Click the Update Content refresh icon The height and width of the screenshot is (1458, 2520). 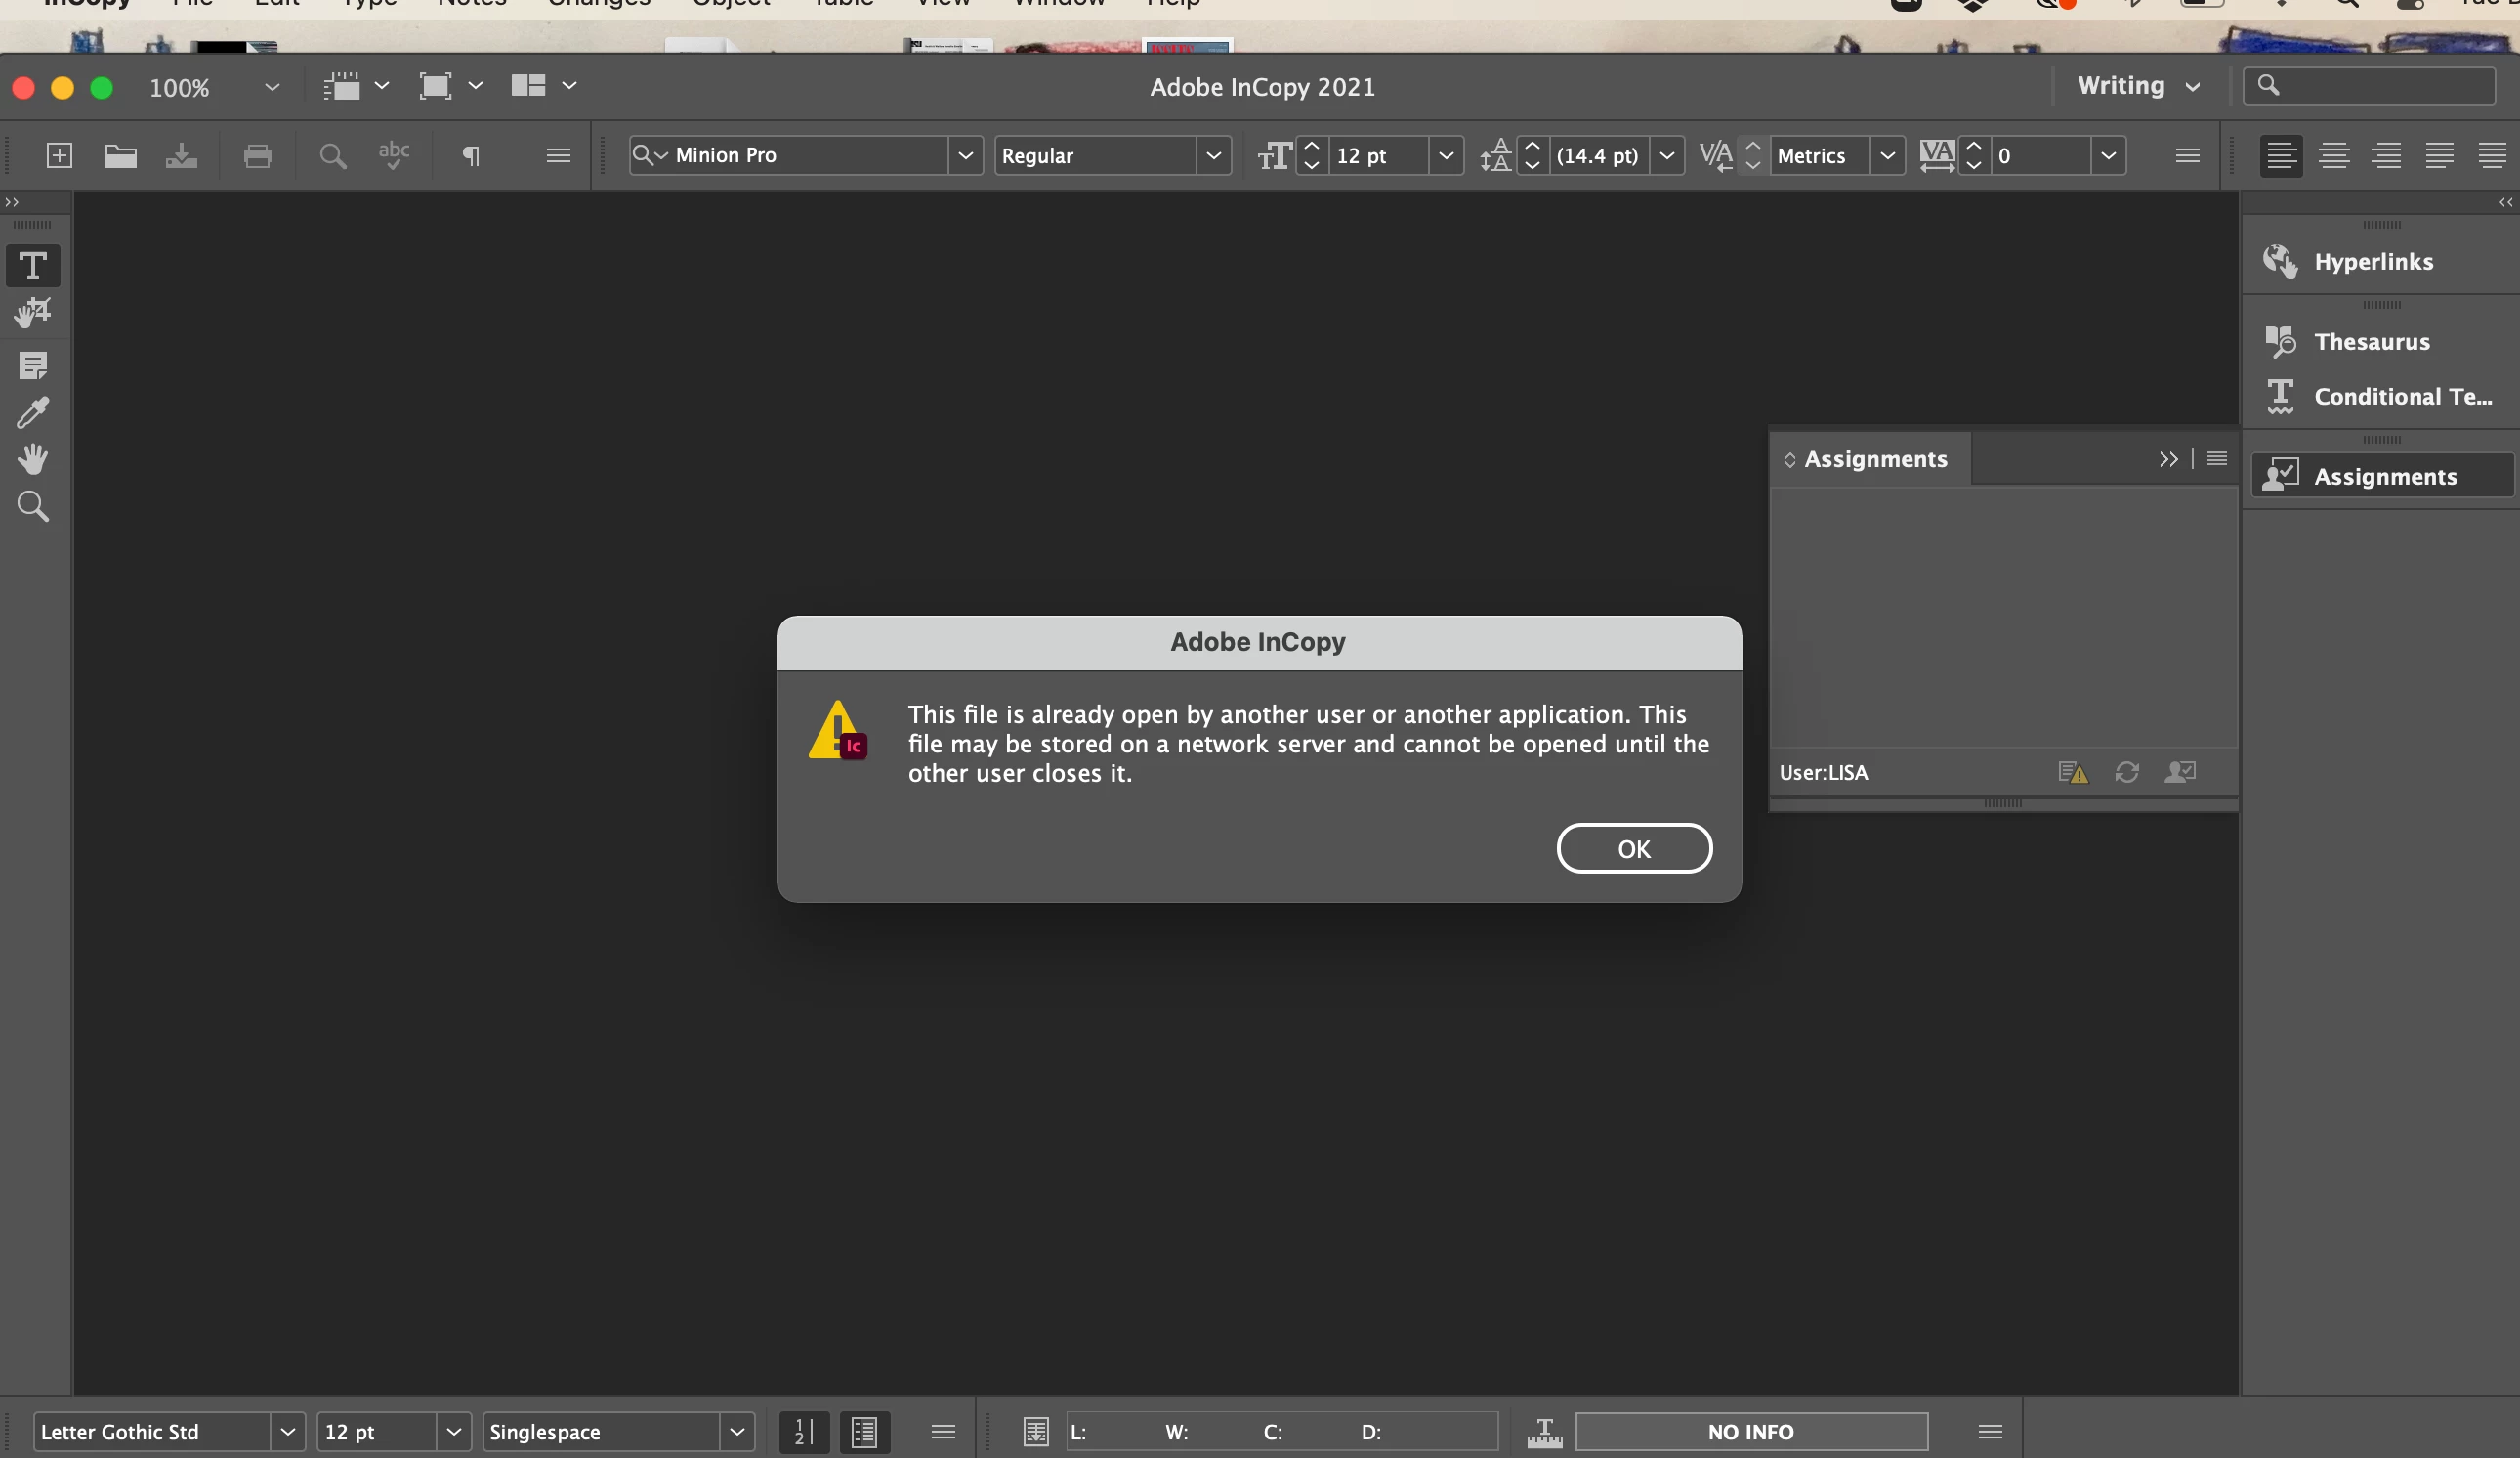[2126, 773]
